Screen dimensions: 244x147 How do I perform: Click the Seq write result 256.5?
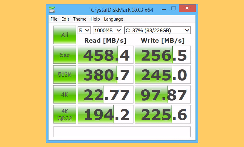pos(163,55)
